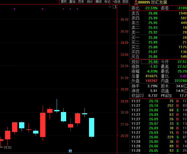Click the last magenta event dot

[77, 9]
